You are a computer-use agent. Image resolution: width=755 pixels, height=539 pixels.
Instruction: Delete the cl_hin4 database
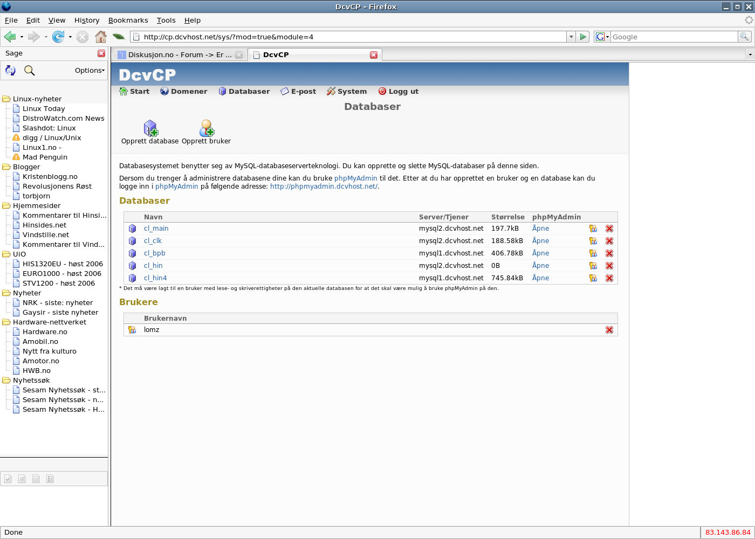609,278
